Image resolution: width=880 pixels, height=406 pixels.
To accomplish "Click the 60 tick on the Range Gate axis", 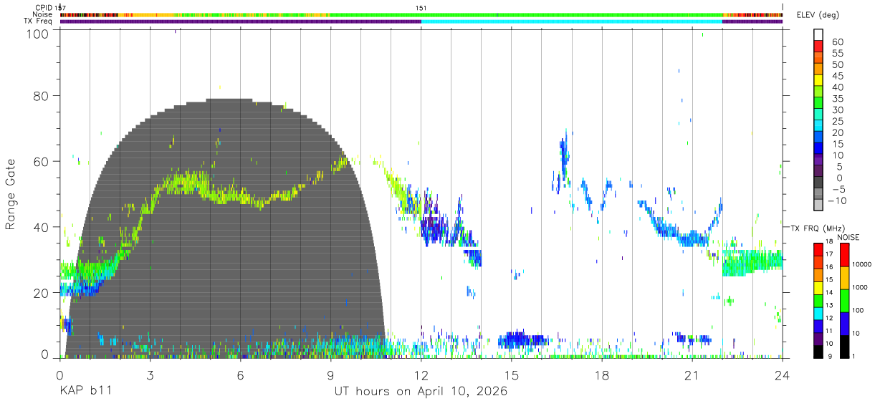I will pos(42,161).
